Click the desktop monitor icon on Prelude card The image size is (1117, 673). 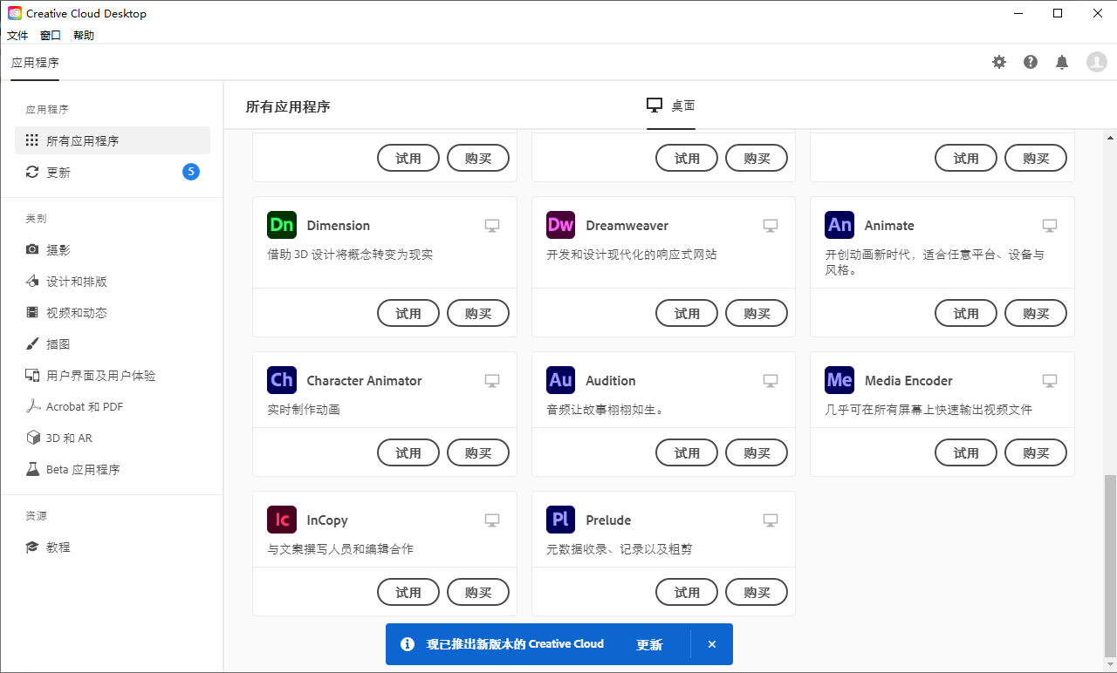coord(771,520)
